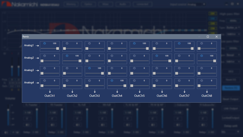Click the Analog1 to OutCh5 level slider
243x137 pixels.
(x=139, y=48)
